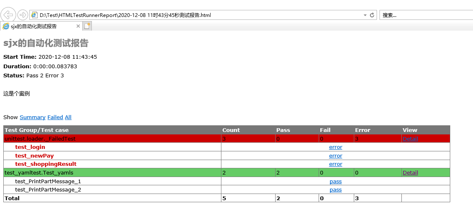
Task: Click the Duration value 0:00:00.083783
Action: 55,66
